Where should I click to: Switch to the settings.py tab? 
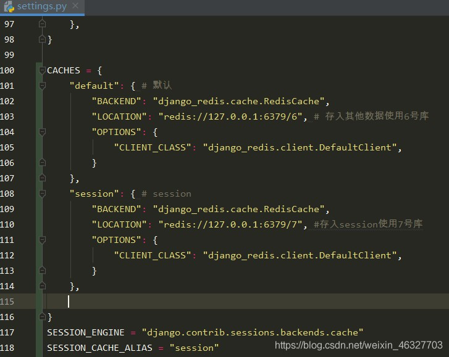41,7
